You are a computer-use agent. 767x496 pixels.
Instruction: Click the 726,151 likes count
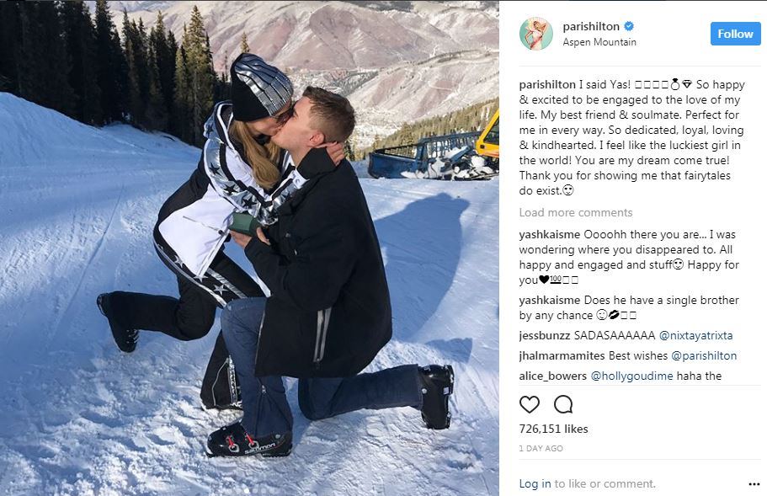click(x=554, y=429)
